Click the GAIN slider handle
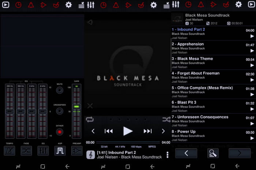256x170 pixels. pyautogui.click(x=76, y=107)
